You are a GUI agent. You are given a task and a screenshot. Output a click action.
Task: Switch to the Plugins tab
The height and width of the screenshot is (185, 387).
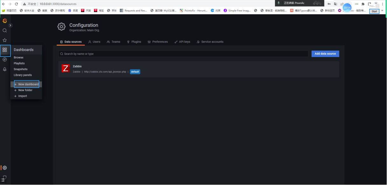(134, 42)
